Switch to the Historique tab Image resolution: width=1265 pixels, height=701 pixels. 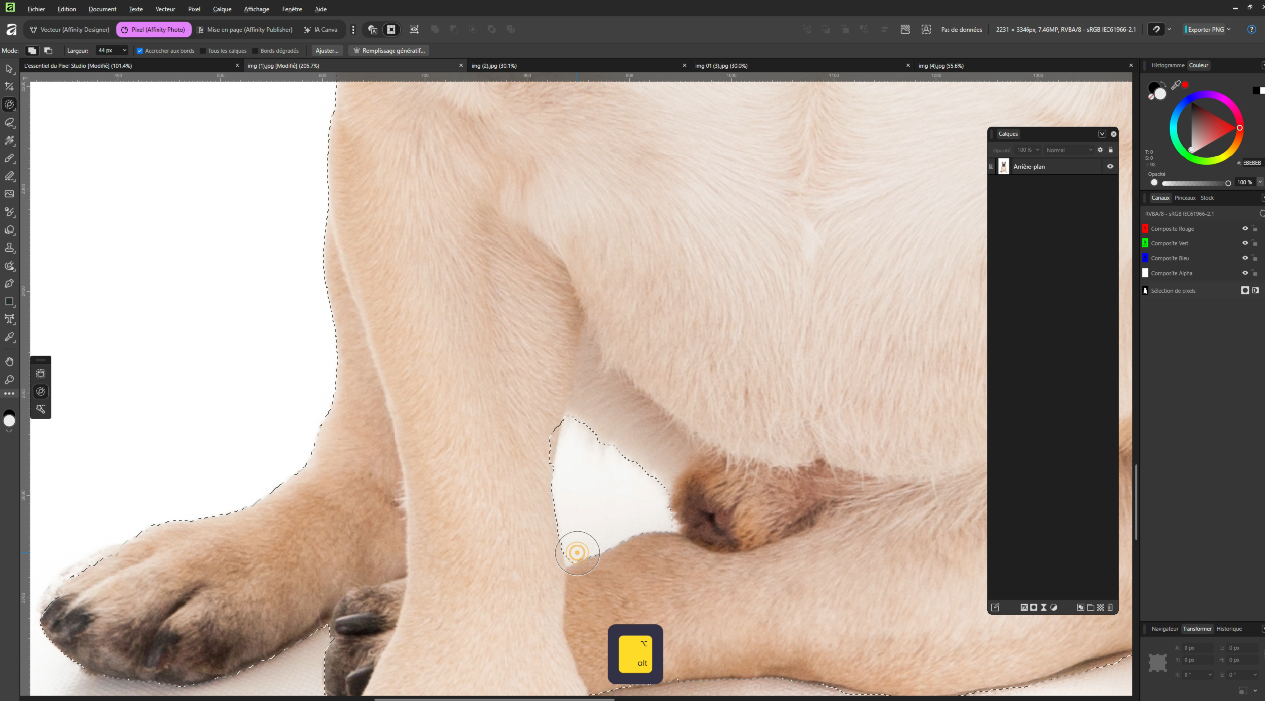pos(1229,629)
